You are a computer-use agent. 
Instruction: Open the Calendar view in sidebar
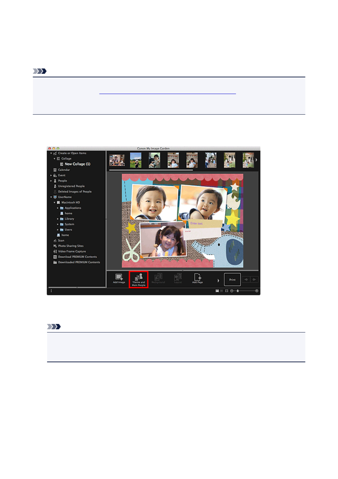[x=64, y=170]
